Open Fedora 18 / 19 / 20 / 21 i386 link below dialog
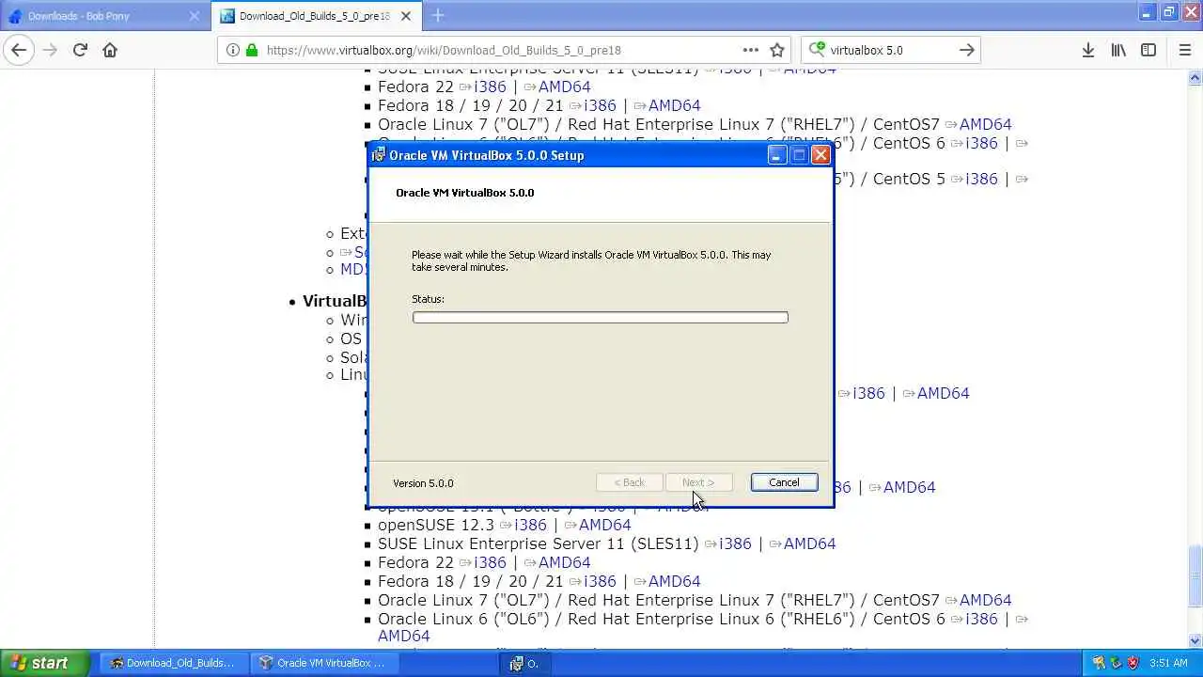The width and height of the screenshot is (1203, 677). pos(600,581)
